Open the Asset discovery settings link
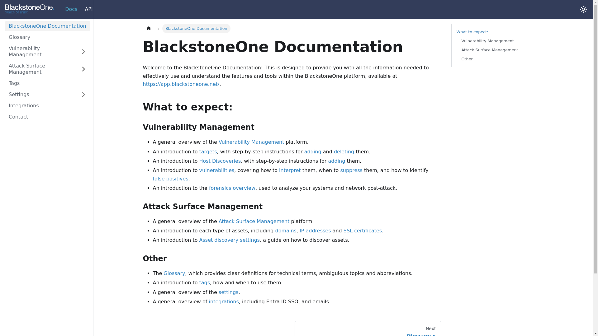Screen dimensions: 598x336 click(230, 240)
